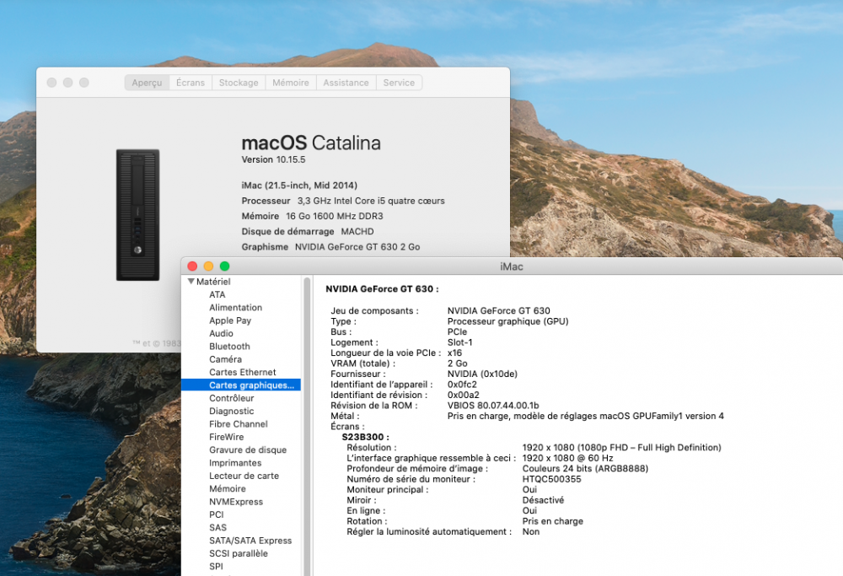Click the NVIDIA (0x10de) vendor value
This screenshot has height=576, width=843.
tap(482, 374)
